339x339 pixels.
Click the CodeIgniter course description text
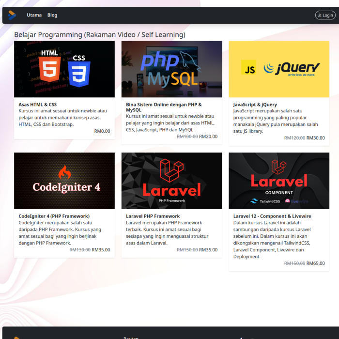pyautogui.click(x=60, y=233)
